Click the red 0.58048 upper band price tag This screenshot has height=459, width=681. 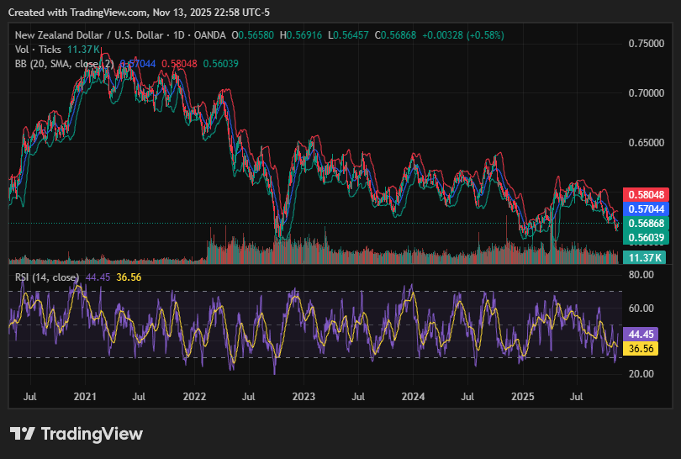(647, 194)
